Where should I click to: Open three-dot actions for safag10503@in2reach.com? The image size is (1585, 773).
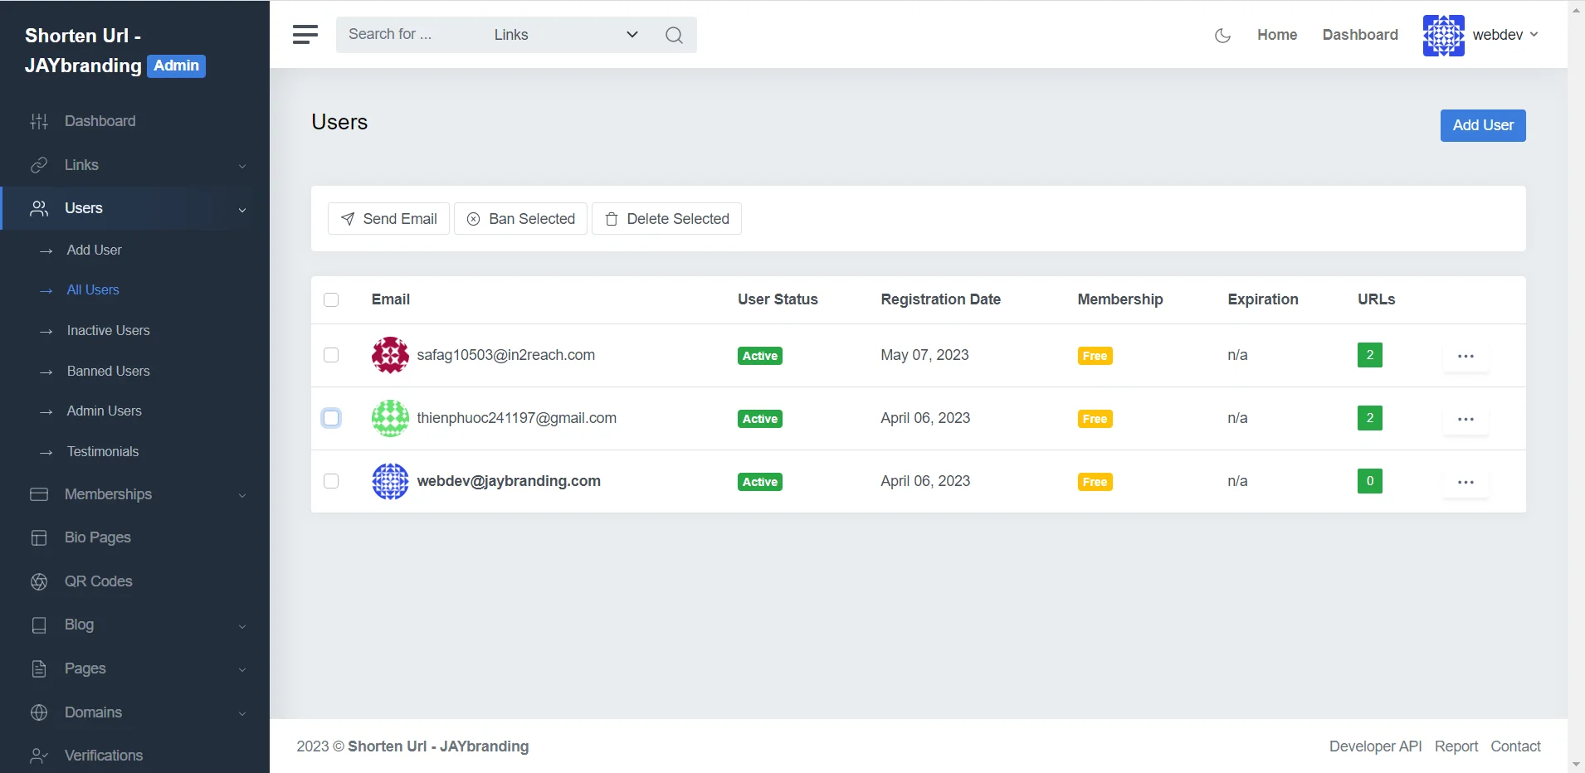click(x=1466, y=356)
